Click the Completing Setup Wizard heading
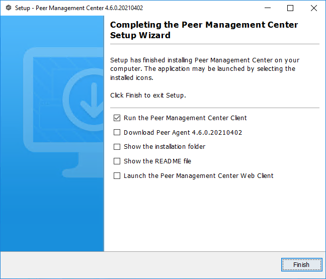This screenshot has height=279, width=326. point(204,30)
